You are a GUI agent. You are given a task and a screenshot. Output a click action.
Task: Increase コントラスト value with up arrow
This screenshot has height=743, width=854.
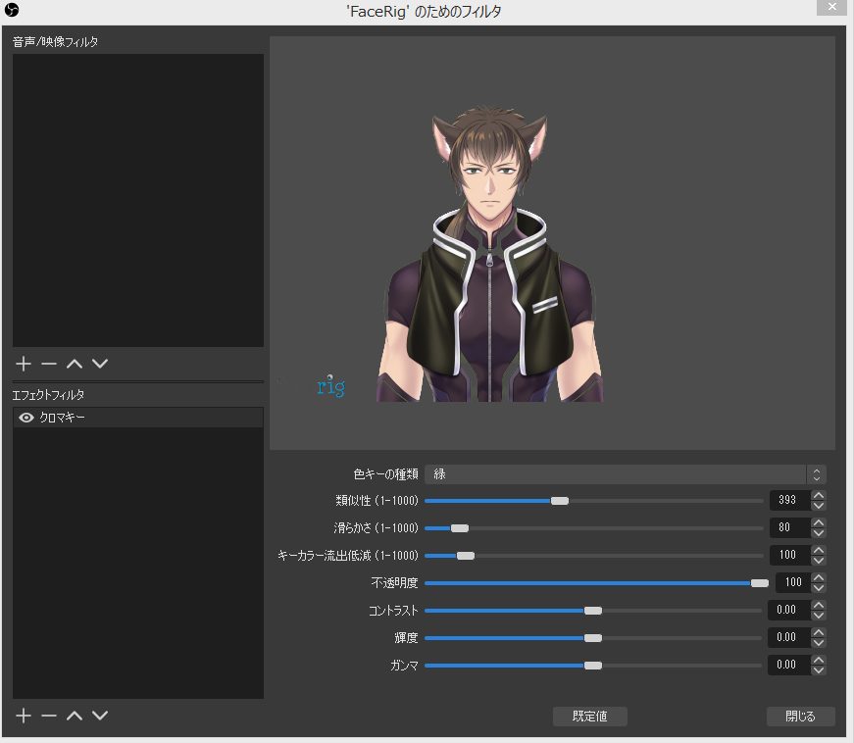pos(818,605)
